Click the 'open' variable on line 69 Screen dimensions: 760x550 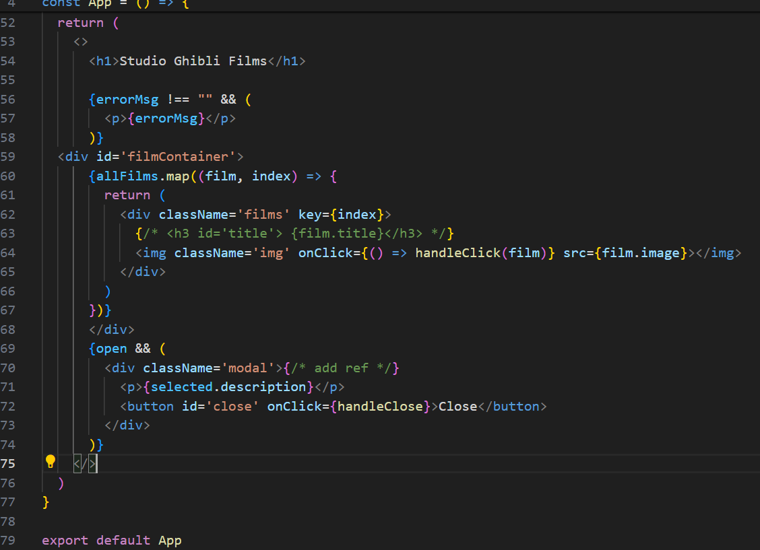click(111, 349)
